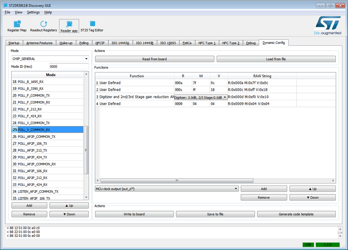348x250 pixels.
Task: Click the Mode ID (Hex) input field
Action: [x=69, y=67]
